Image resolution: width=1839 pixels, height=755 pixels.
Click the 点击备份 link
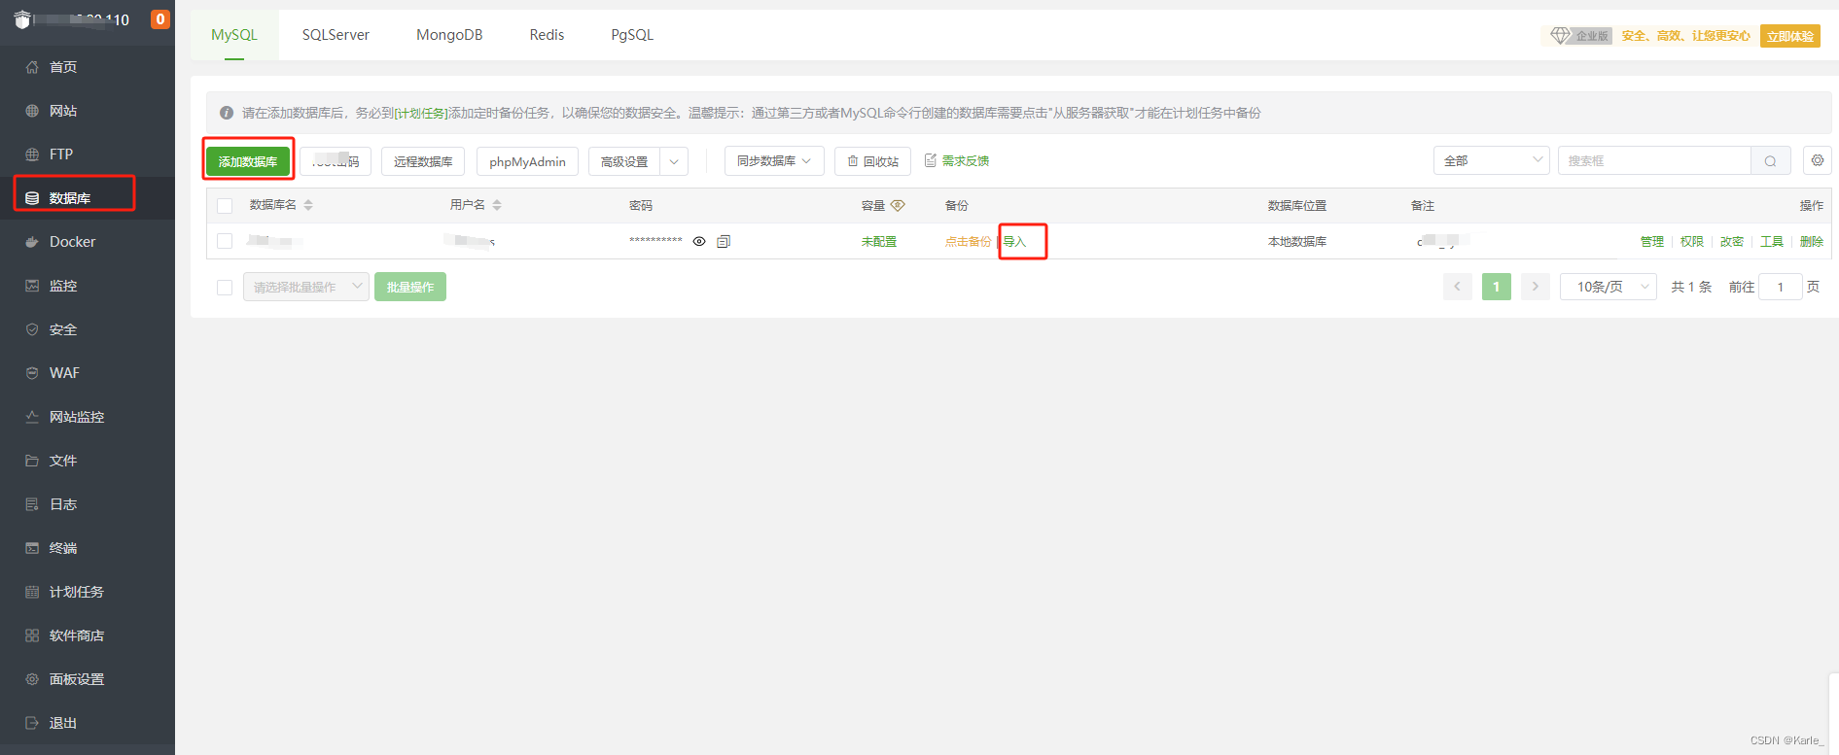coord(968,241)
